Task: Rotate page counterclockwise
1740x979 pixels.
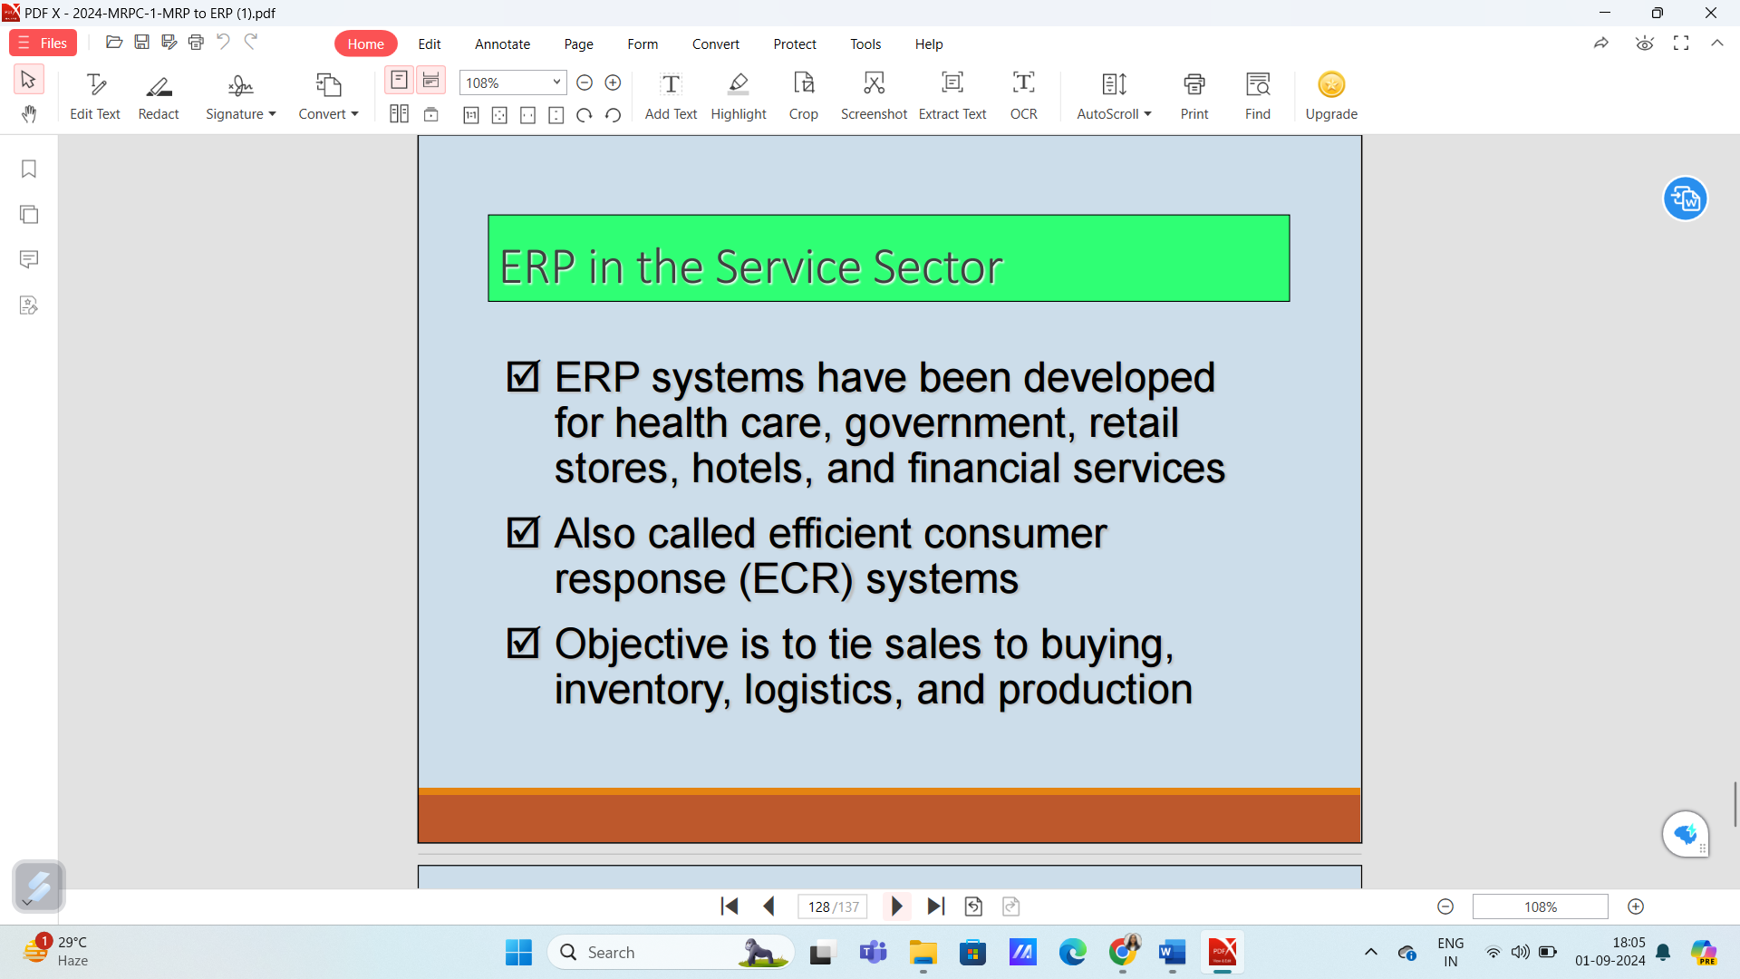Action: [613, 115]
